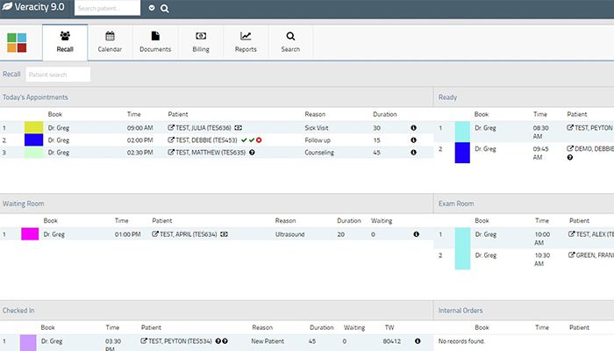Open the dropdown arrow beside patient search

tap(152, 8)
